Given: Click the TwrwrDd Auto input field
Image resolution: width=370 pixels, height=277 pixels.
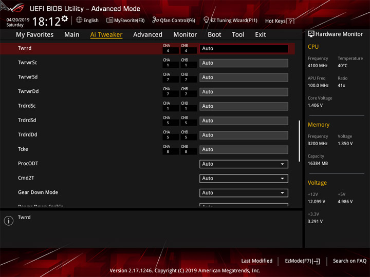Looking at the screenshot, I should point(244,92).
